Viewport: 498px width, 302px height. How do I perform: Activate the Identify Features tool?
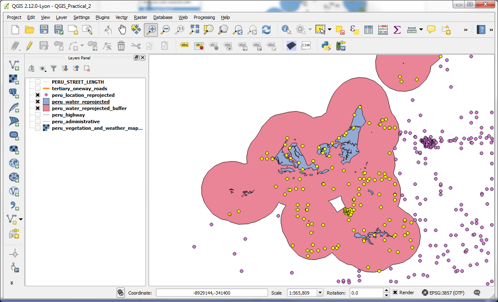tap(286, 29)
